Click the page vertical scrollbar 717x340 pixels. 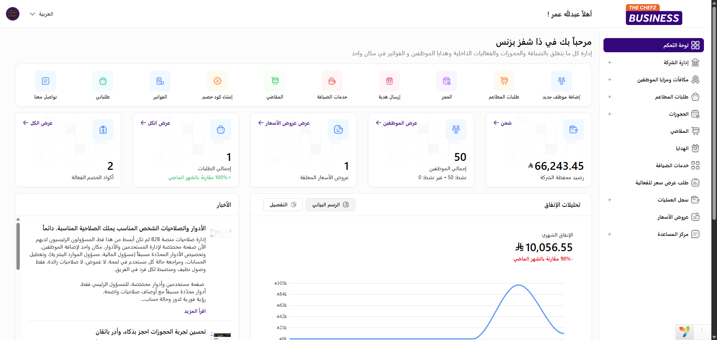point(714,114)
